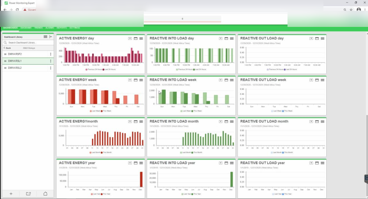Toggle Last Month in REACTIVE INTO LOAD month
This screenshot has width=368, height=199.
point(185,152)
